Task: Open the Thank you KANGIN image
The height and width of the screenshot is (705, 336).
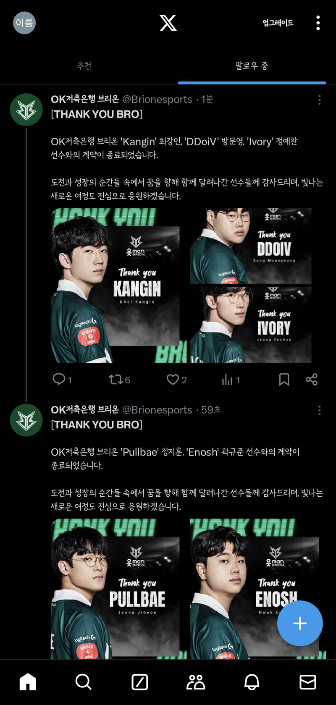Action: click(x=119, y=286)
